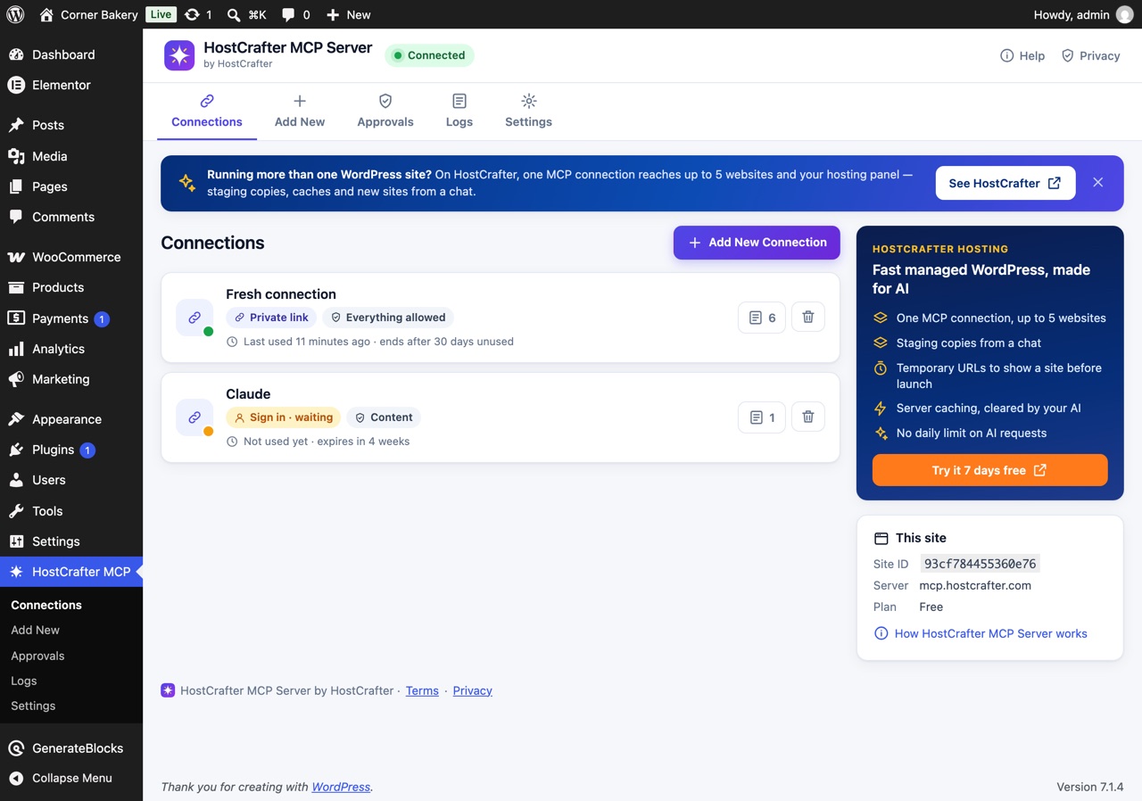Click the Everything allowed badge
Viewport: 1142px width, 801px height.
(388, 318)
